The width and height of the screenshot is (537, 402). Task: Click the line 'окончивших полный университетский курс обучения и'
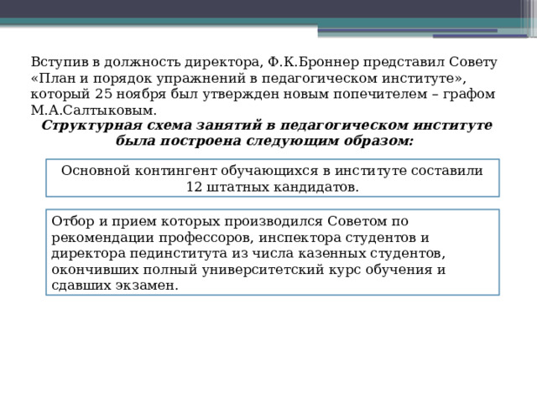[248, 270]
